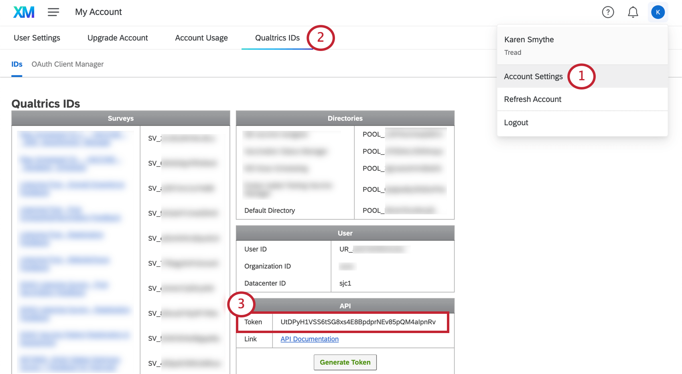682x374 pixels.
Task: Switch to the Account Usage tab
Action: (x=201, y=38)
